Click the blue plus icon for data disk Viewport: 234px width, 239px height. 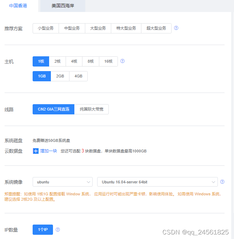pos(36,151)
